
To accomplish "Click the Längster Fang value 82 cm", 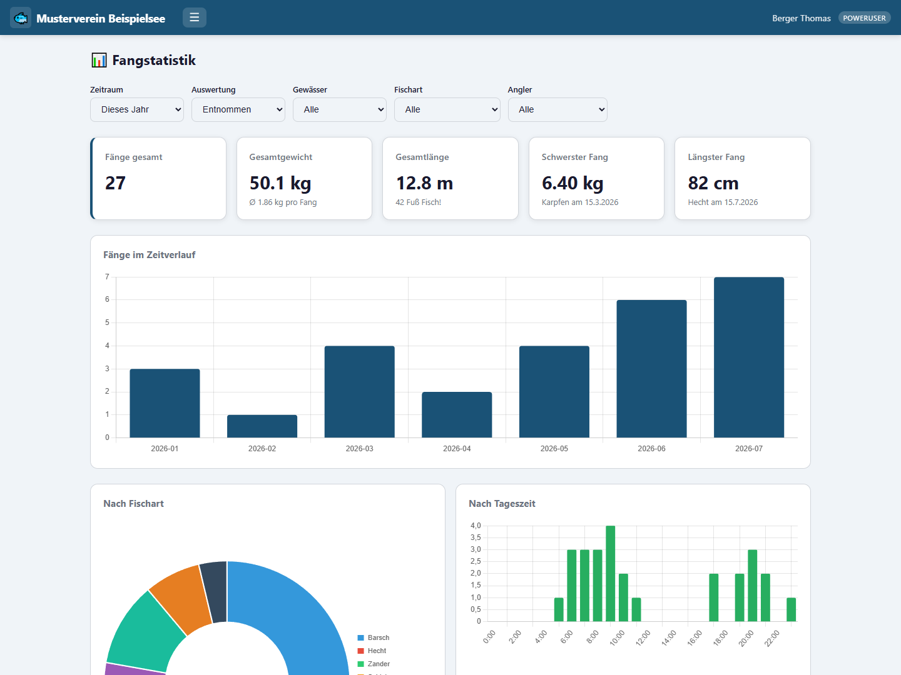I will (x=713, y=183).
